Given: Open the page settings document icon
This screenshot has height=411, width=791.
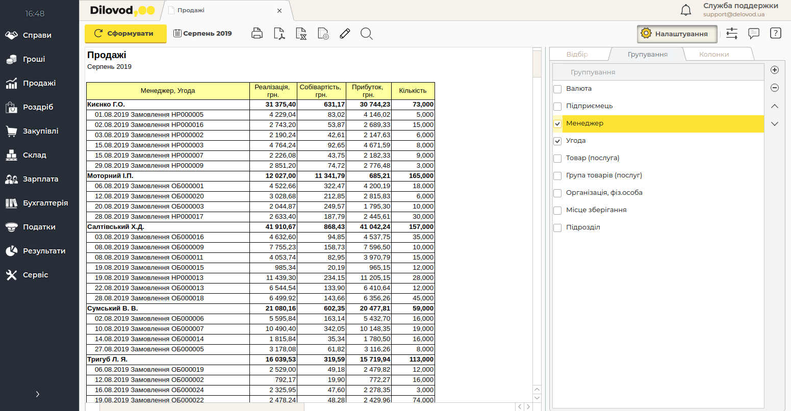Looking at the screenshot, I should (x=323, y=34).
